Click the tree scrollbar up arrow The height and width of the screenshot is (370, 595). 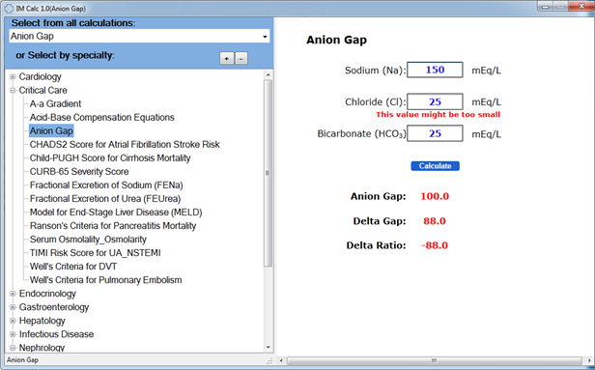click(x=269, y=74)
